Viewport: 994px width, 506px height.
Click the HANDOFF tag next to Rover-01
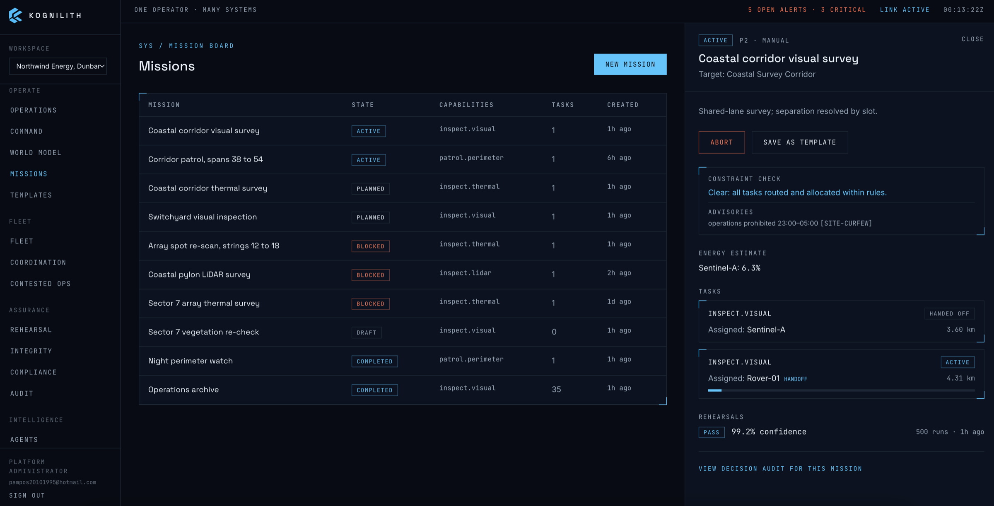click(x=796, y=379)
